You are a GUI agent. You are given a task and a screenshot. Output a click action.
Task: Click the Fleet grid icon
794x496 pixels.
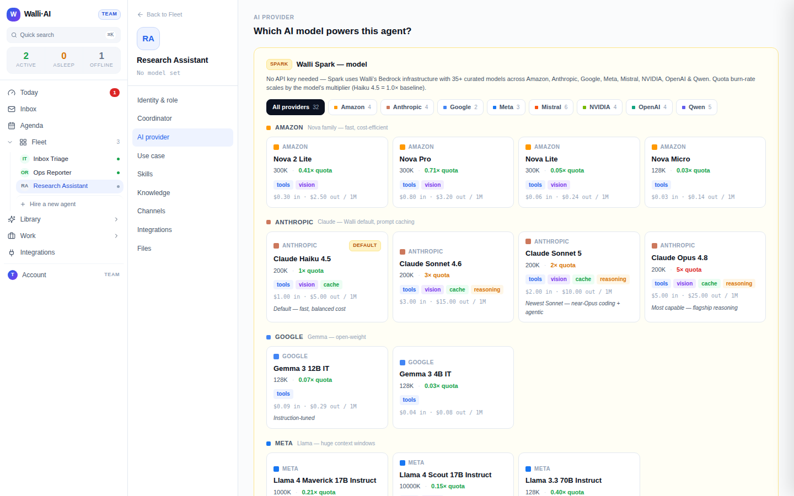click(23, 142)
